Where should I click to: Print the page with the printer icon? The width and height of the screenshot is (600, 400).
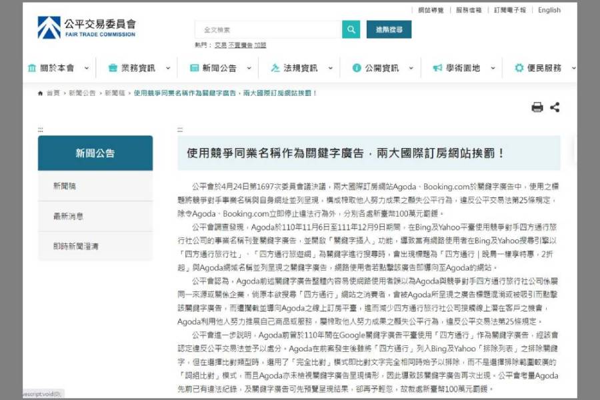tap(537, 107)
